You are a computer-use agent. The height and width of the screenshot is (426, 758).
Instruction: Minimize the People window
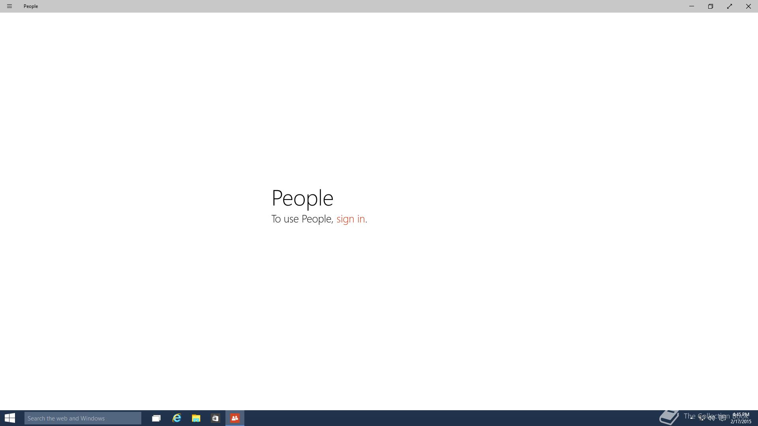pyautogui.click(x=691, y=6)
